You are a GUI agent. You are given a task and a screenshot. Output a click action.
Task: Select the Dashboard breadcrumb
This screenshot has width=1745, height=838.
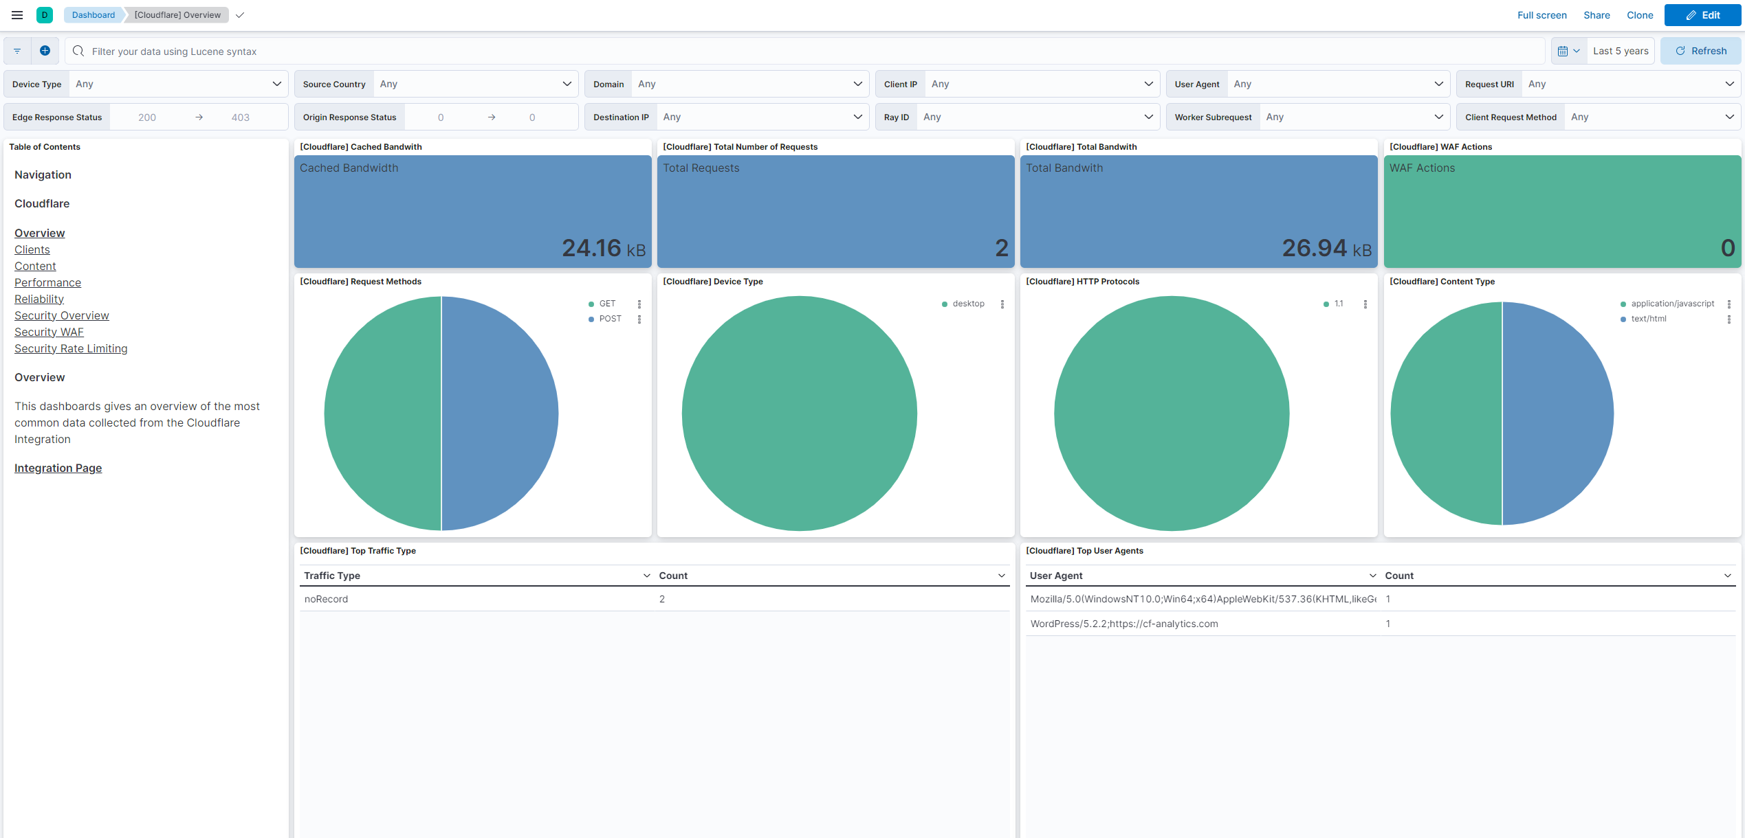pos(94,14)
